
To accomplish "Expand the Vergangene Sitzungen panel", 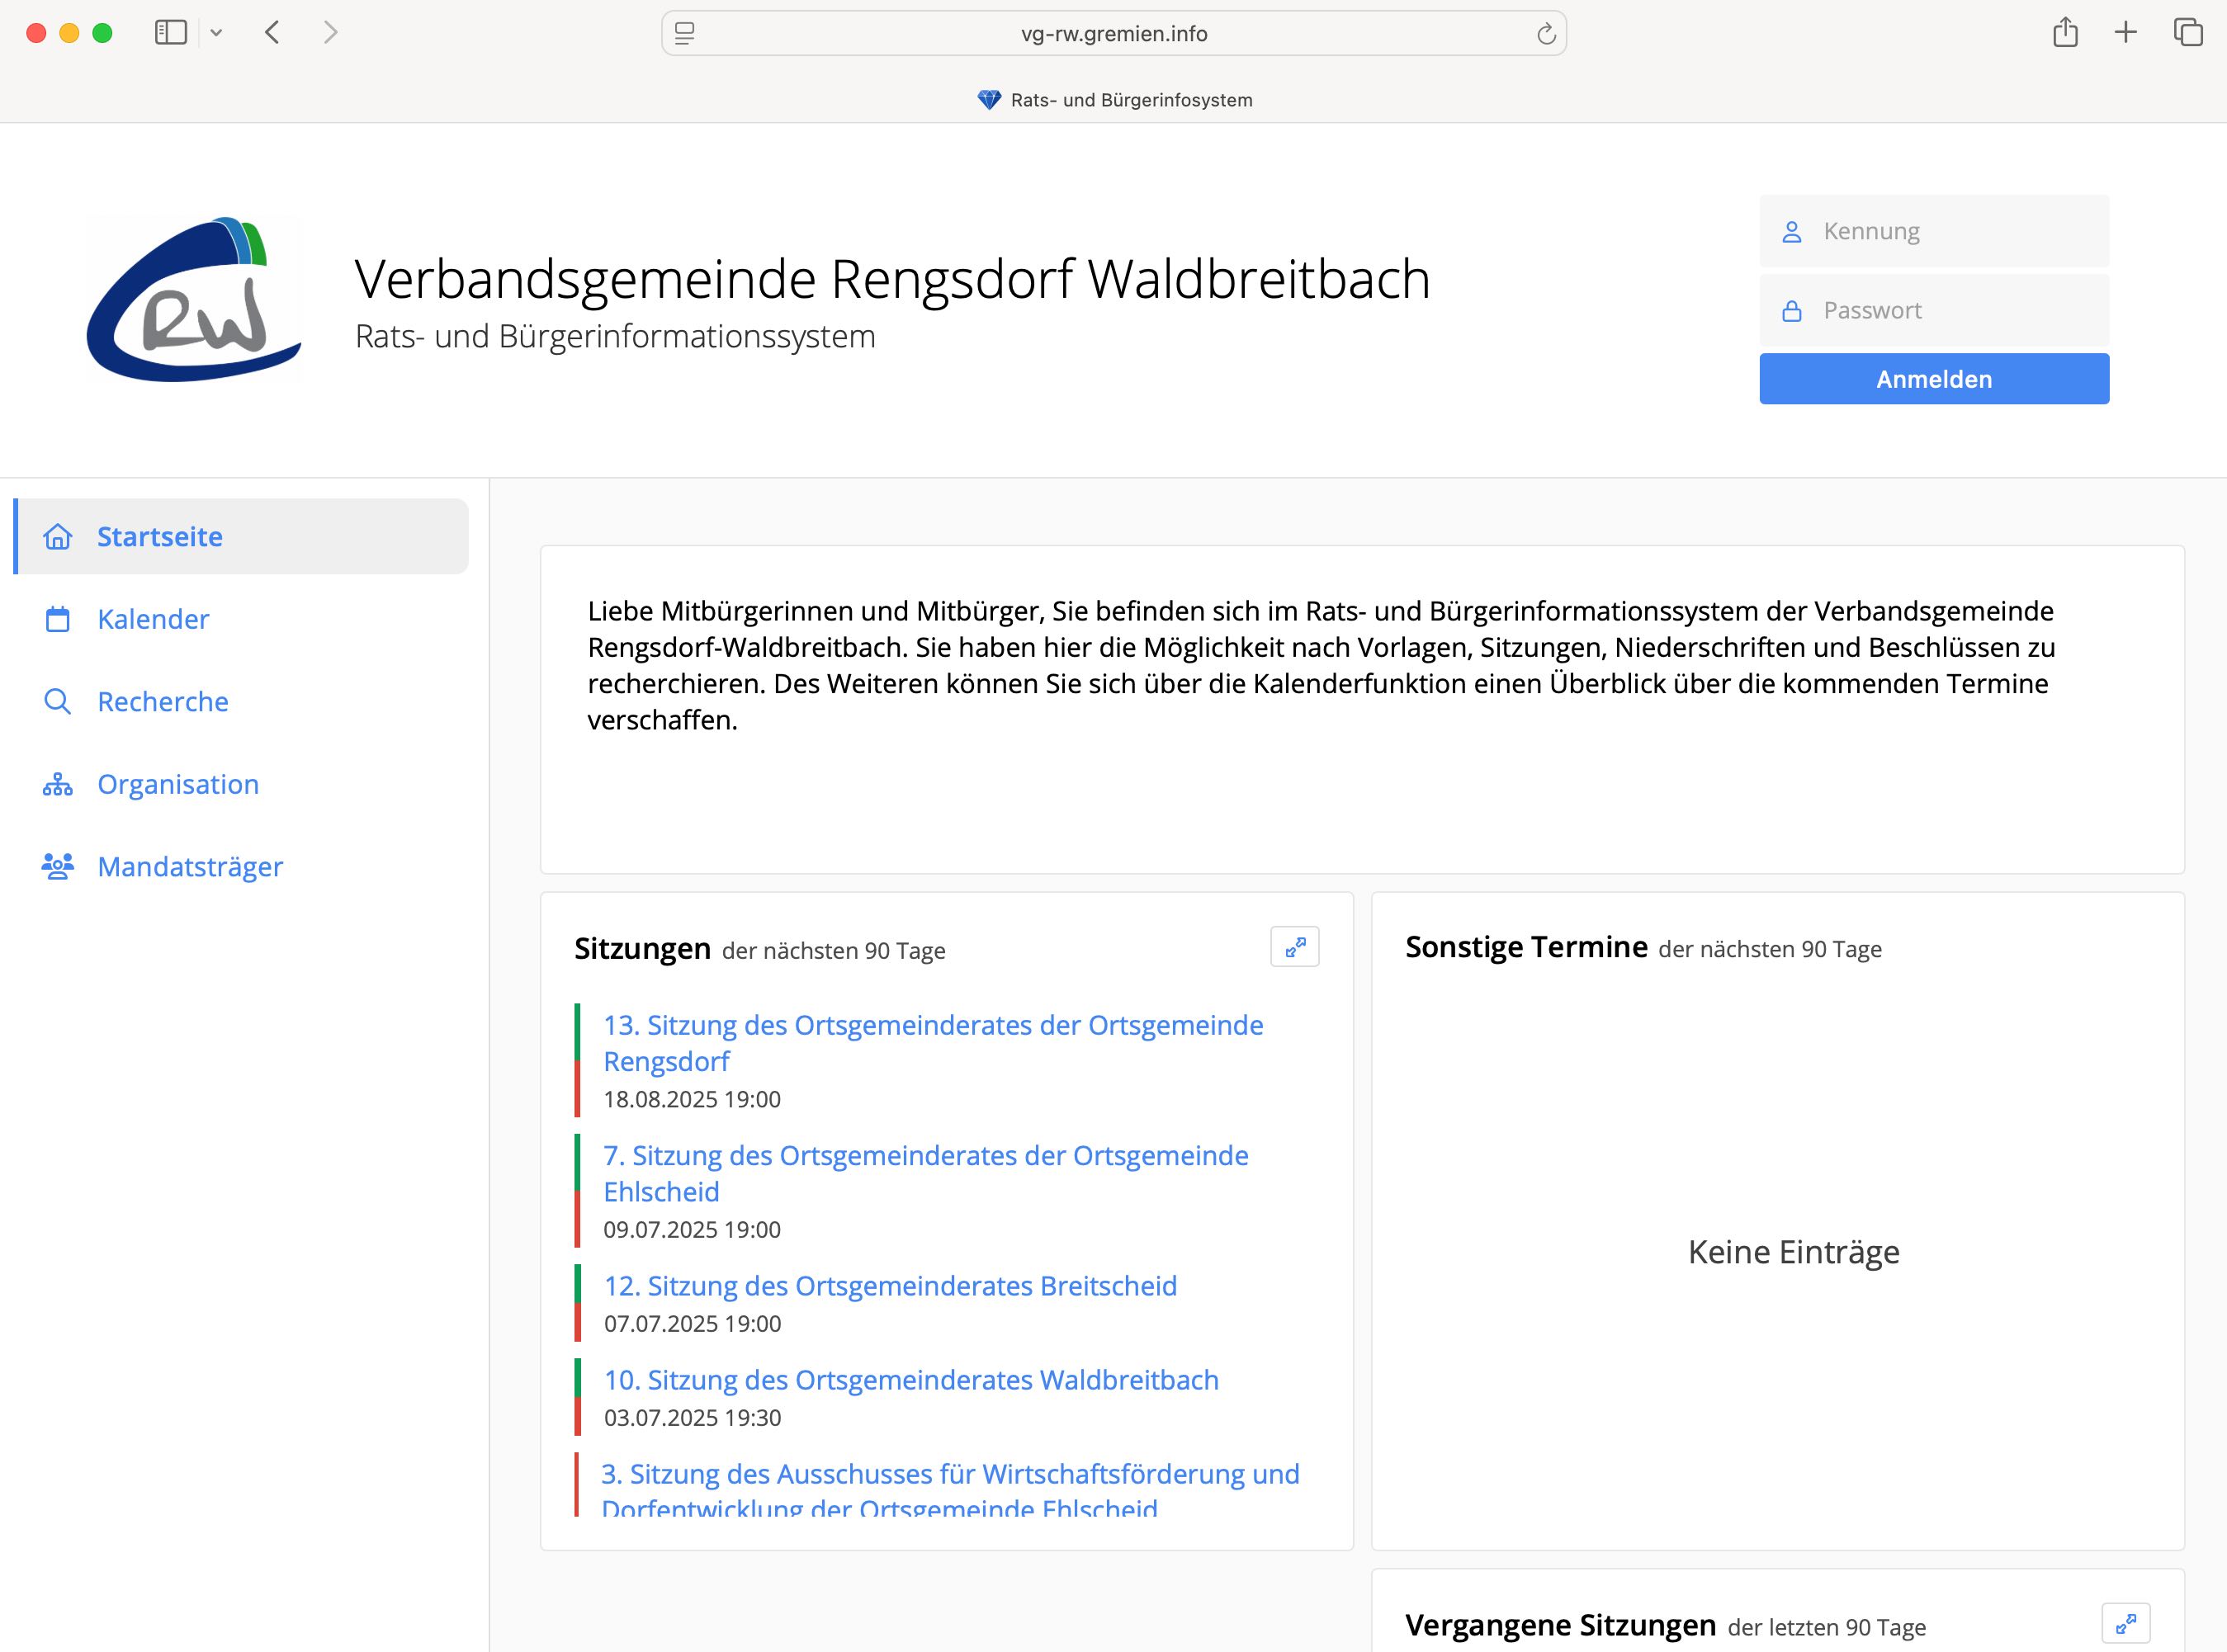I will tap(2128, 1623).
